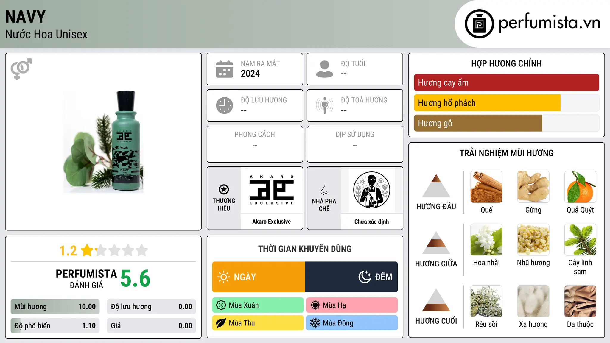Click the perfumista.vn site name text
This screenshot has height=343, width=610.
[x=549, y=23]
